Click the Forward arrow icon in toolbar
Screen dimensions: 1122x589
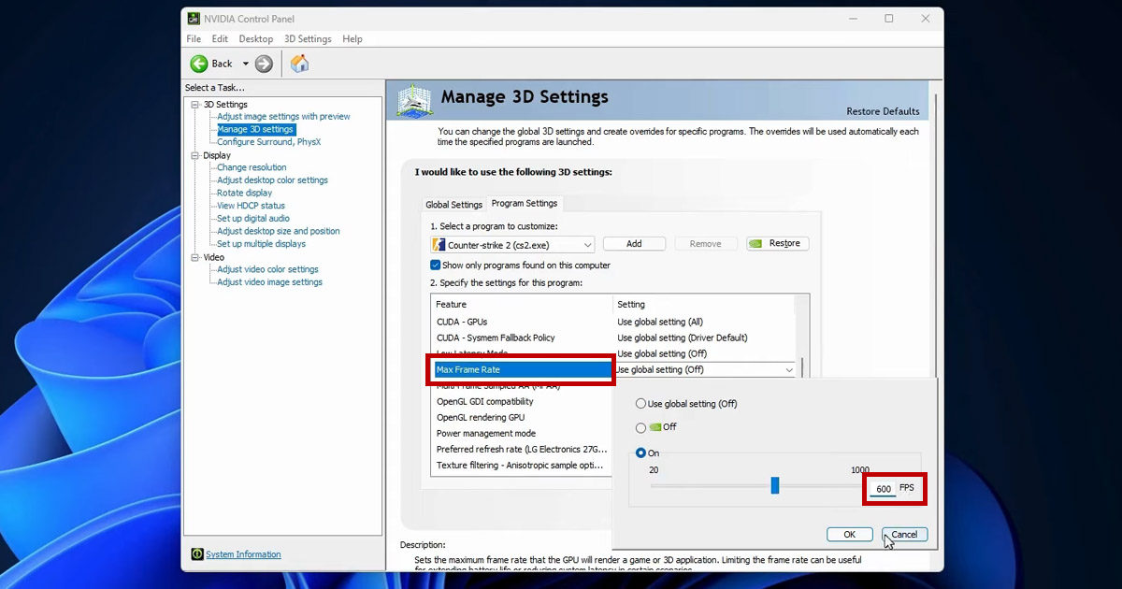[264, 64]
